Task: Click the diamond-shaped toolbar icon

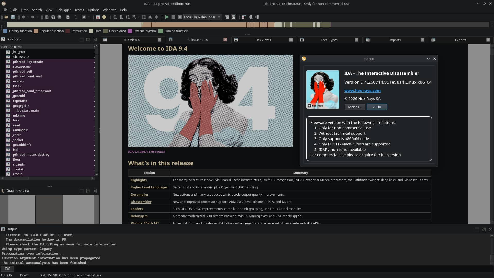Action: 156,17
